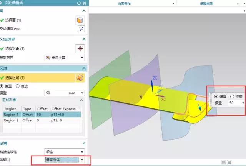This screenshot has height=166, width=246.
Task: Open the 体输出 dropdown list
Action: (x=64, y=159)
